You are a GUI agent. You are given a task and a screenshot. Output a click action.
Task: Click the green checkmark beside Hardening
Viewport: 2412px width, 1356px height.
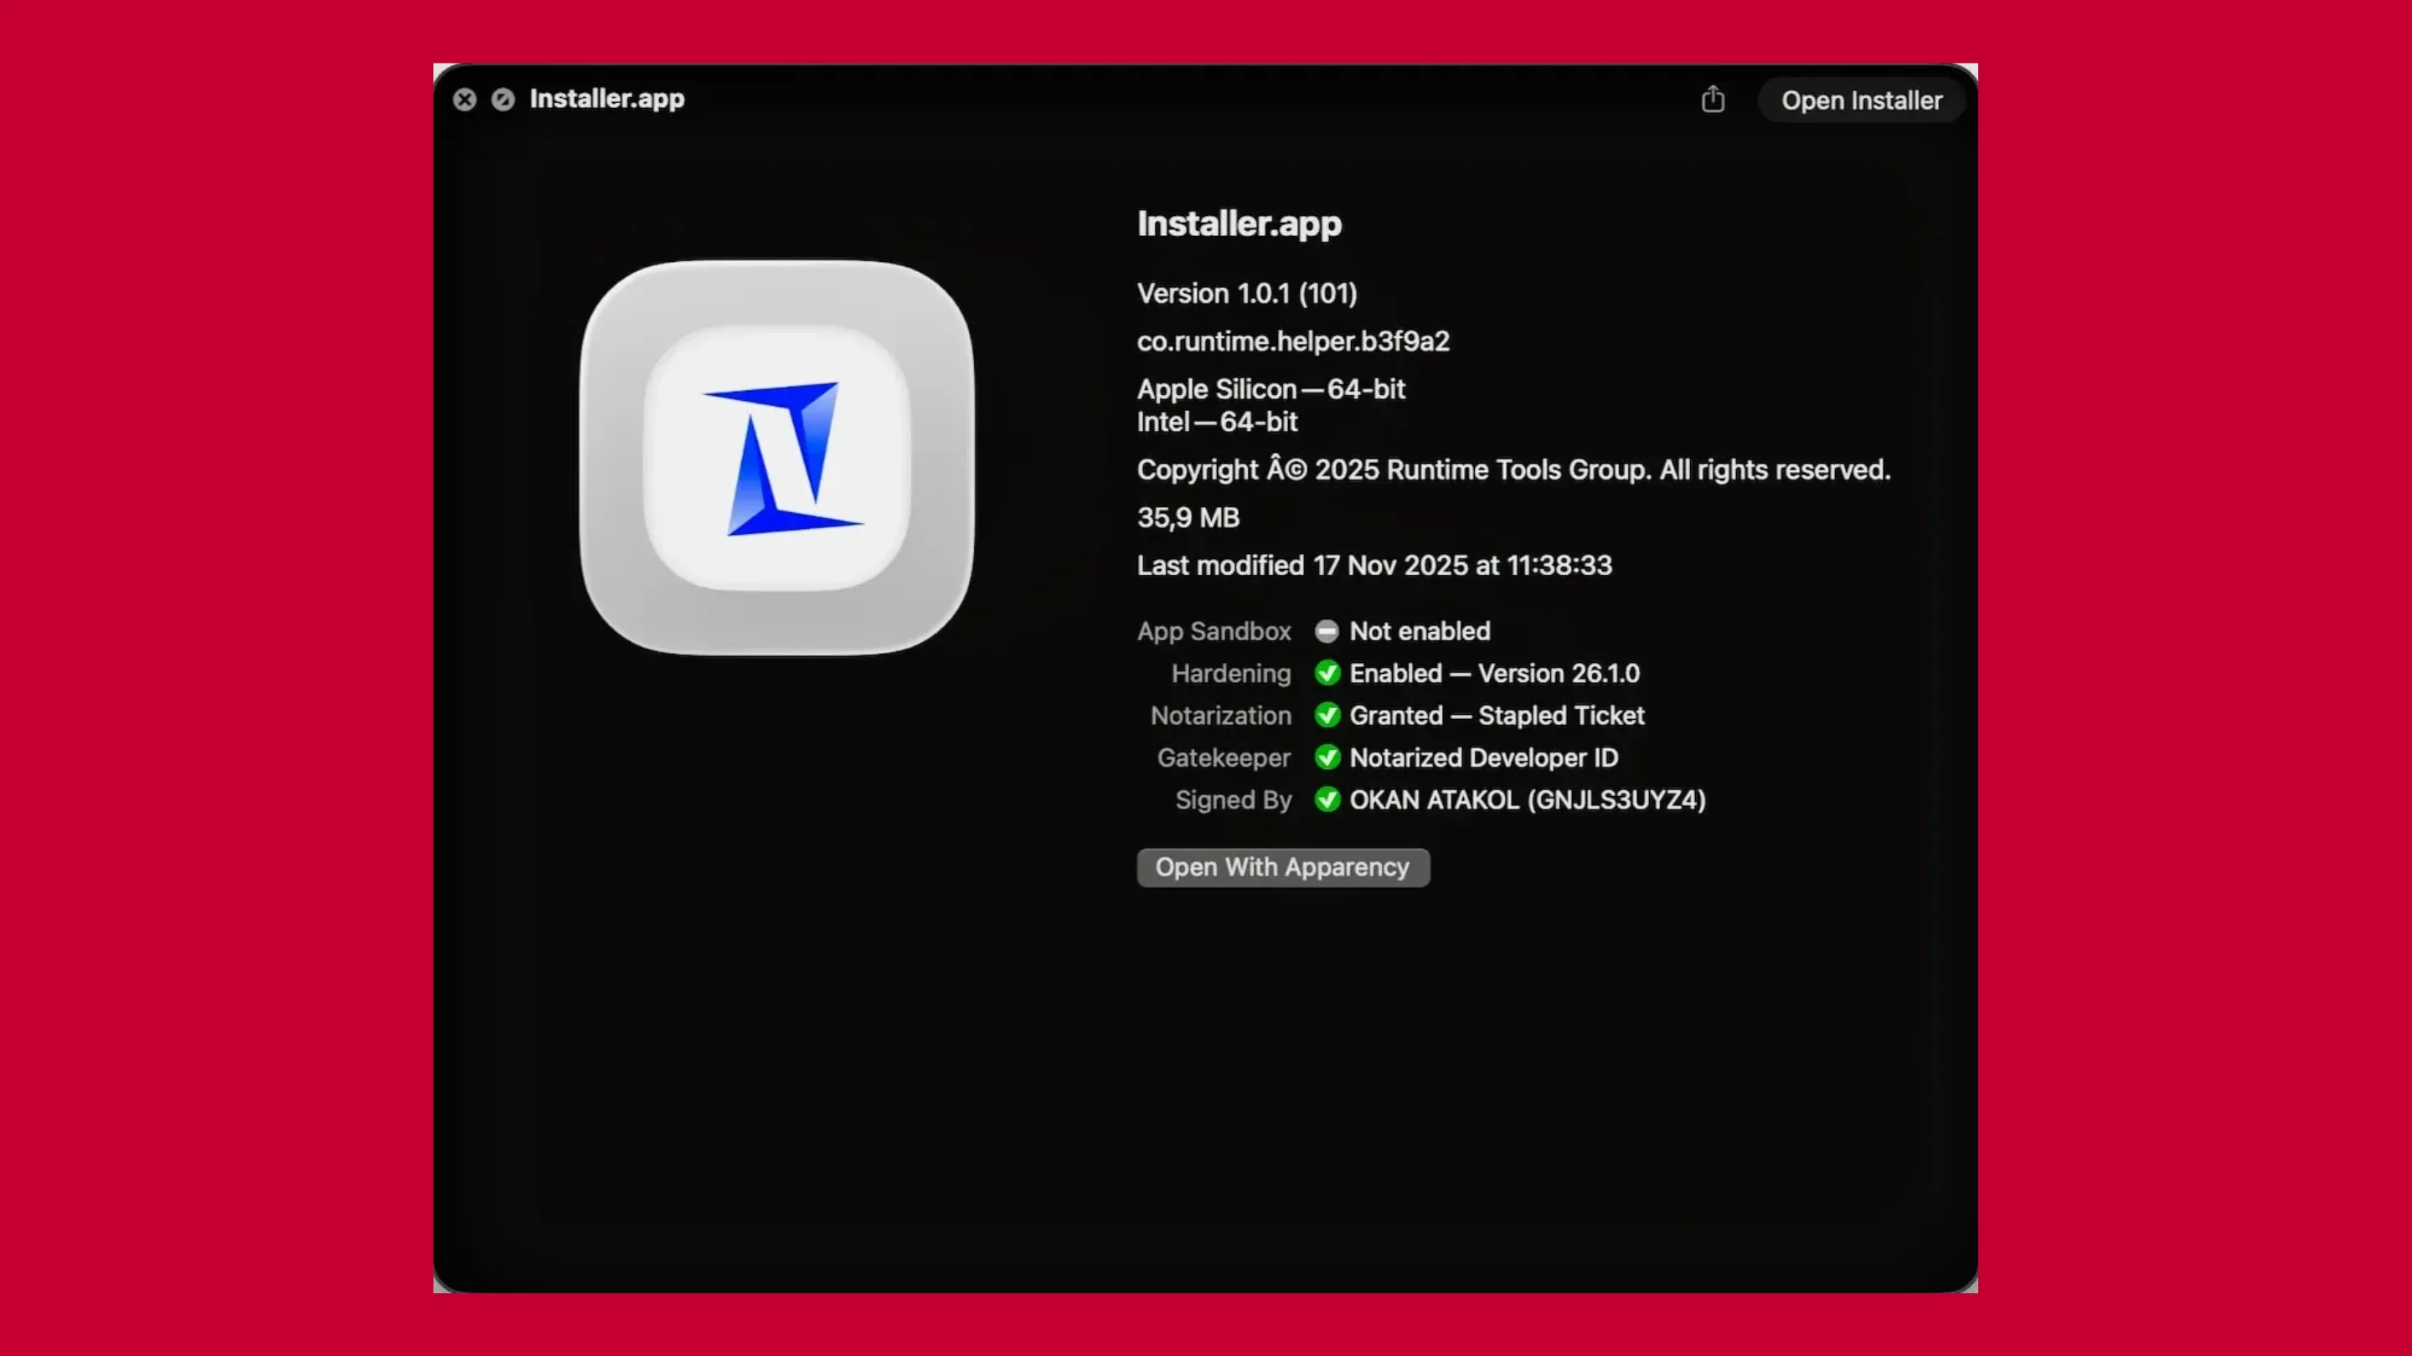point(1327,673)
